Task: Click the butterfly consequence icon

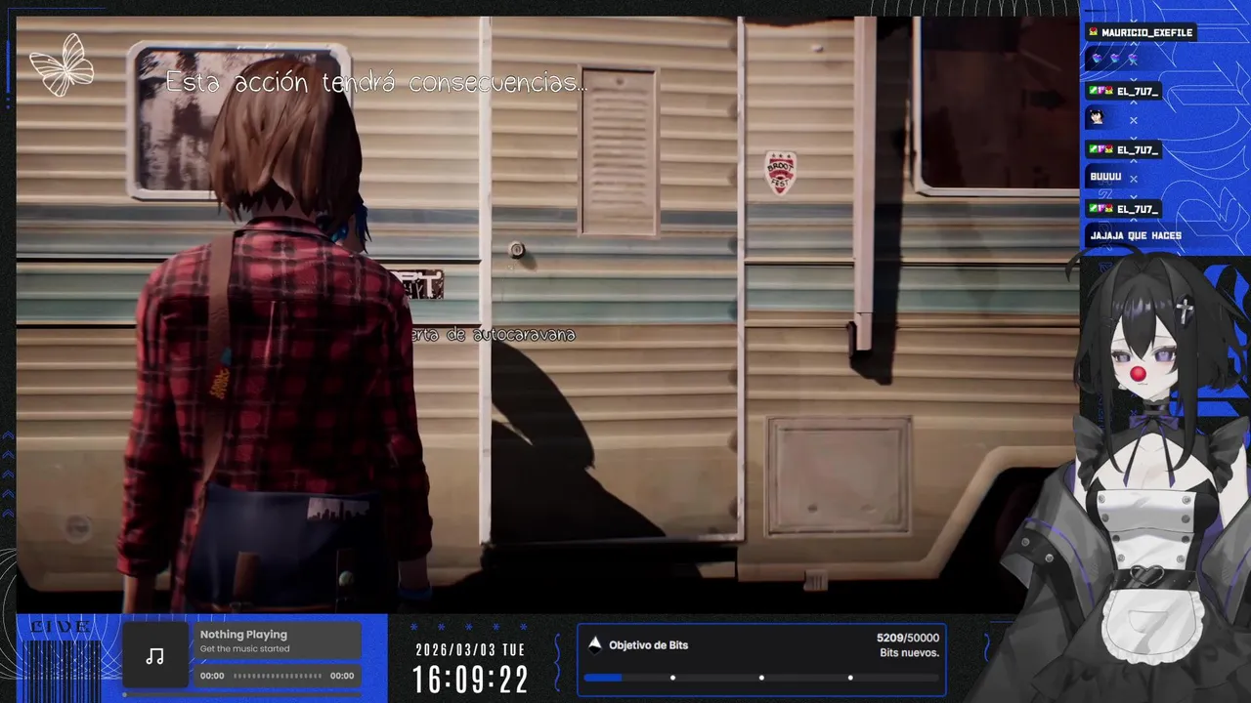Action: tap(62, 65)
